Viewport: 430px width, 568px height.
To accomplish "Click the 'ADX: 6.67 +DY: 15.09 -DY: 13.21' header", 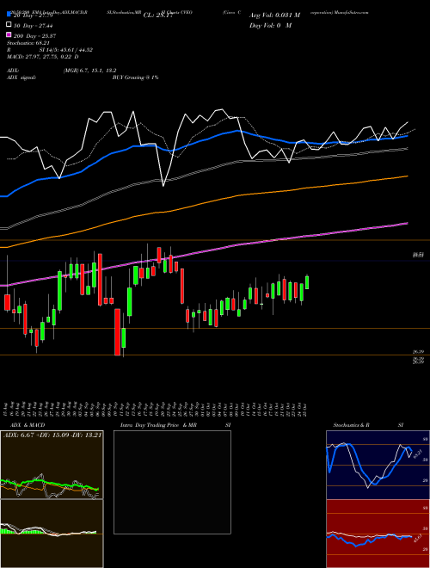I will pos(52,435).
